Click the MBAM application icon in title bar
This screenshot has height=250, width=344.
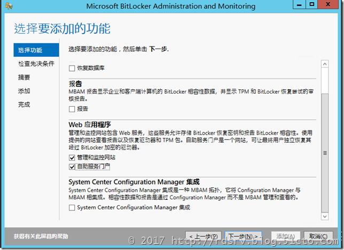tap(9, 6)
